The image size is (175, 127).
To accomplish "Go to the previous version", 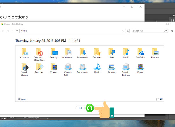I will [80, 108].
